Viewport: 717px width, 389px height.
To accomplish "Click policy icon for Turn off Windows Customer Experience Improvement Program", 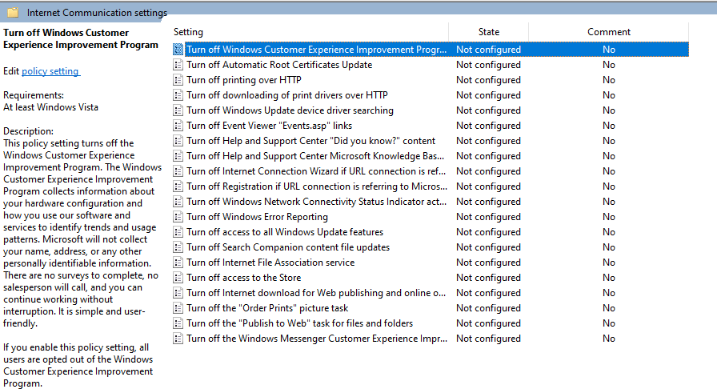I will click(178, 50).
